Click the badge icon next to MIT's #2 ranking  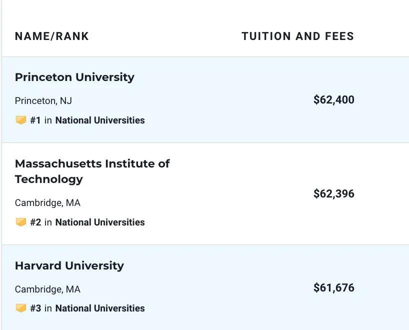(20, 222)
